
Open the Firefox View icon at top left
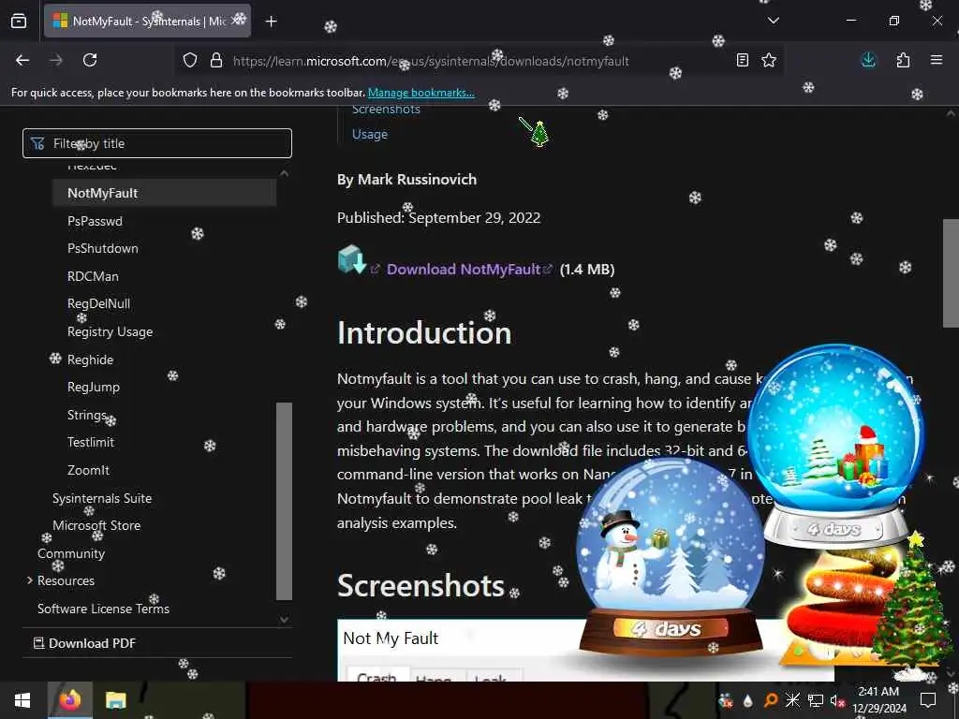(19, 21)
